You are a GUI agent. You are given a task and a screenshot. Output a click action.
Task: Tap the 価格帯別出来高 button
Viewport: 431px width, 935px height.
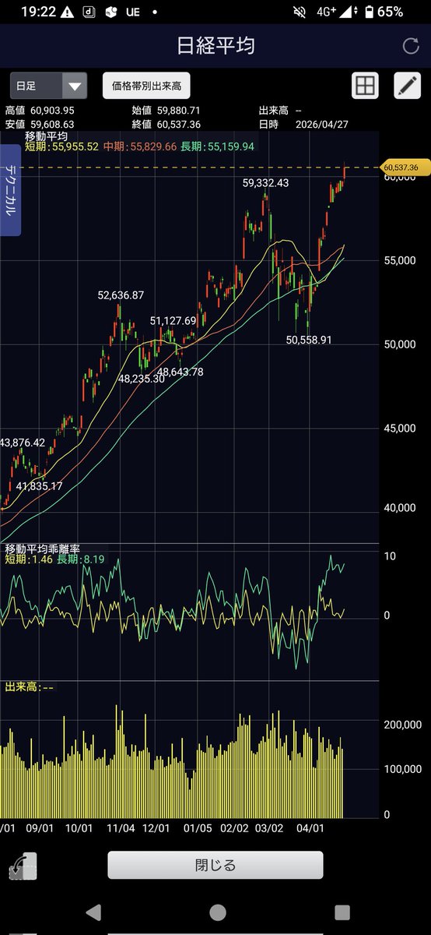click(x=146, y=85)
